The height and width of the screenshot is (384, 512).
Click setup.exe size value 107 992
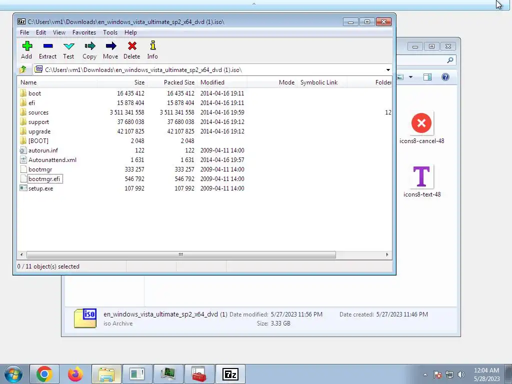tap(134, 188)
